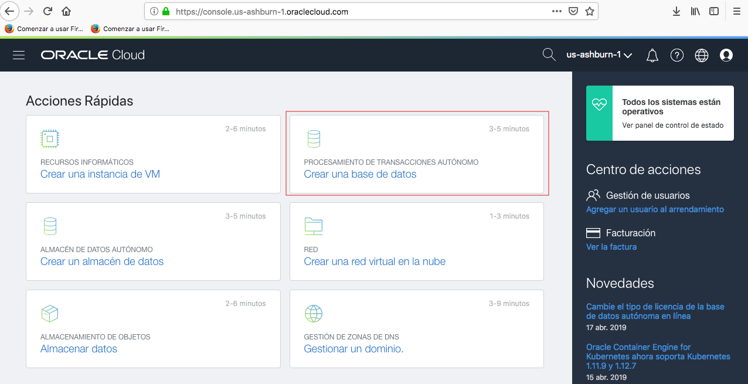Open notifications via the bell icon
748x384 pixels.
(652, 55)
